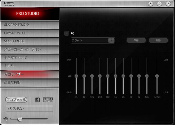Close the Sound Blaster control panel

(x=168, y=4)
